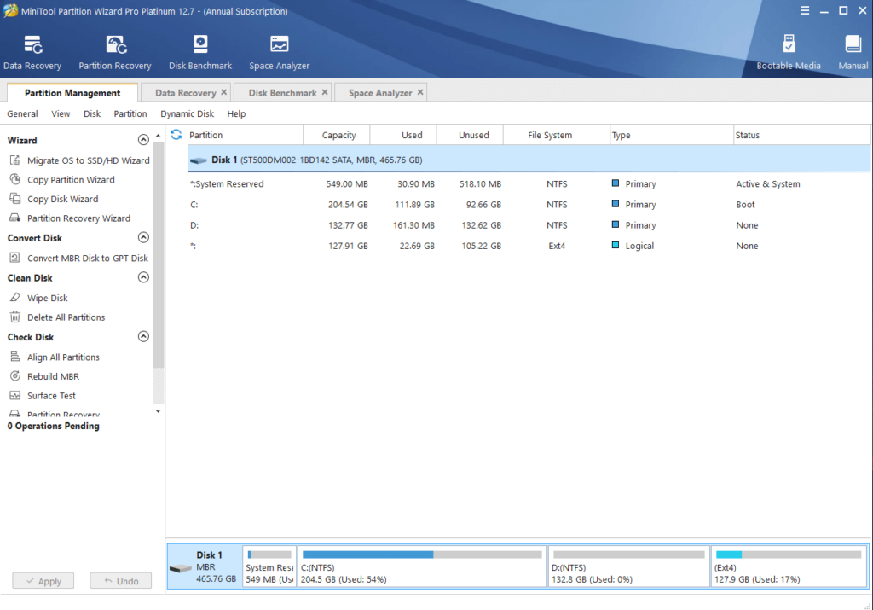Click the sidebar scroll down arrow
The width and height of the screenshot is (873, 610).
tap(158, 412)
